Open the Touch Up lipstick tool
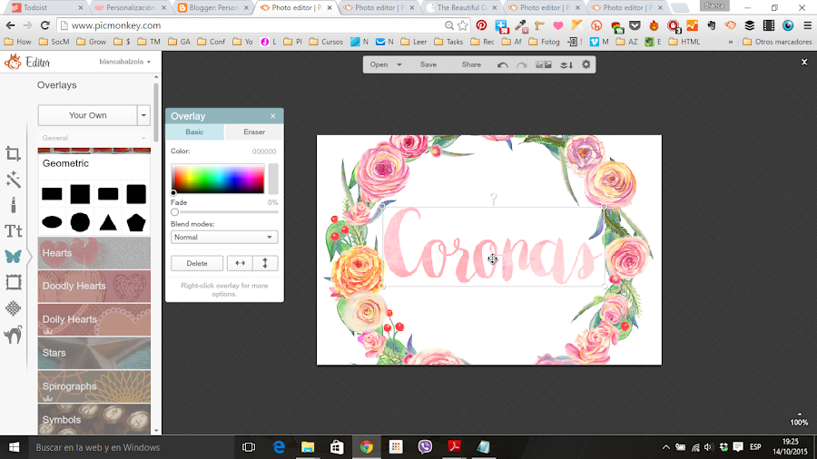This screenshot has width=817, height=459. 13,205
